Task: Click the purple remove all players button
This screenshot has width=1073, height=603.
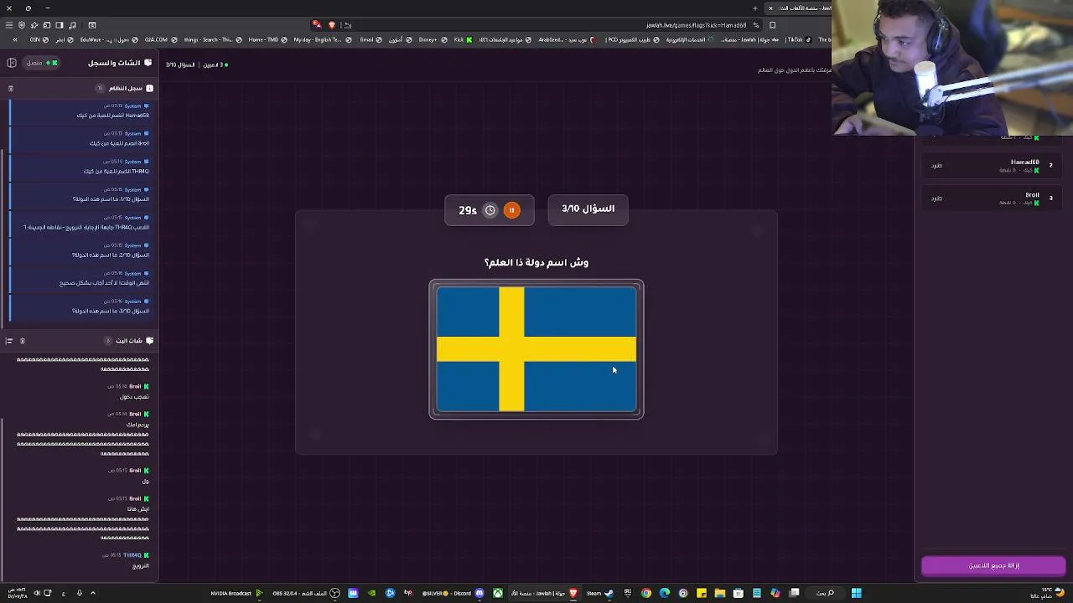Action: (993, 565)
